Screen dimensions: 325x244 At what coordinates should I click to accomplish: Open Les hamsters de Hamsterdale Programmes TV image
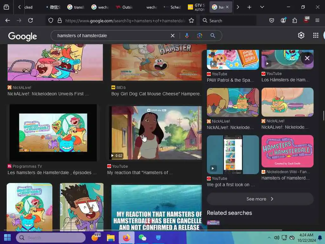pos(53,133)
